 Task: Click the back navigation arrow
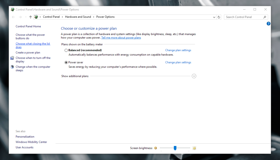tap(13, 17)
